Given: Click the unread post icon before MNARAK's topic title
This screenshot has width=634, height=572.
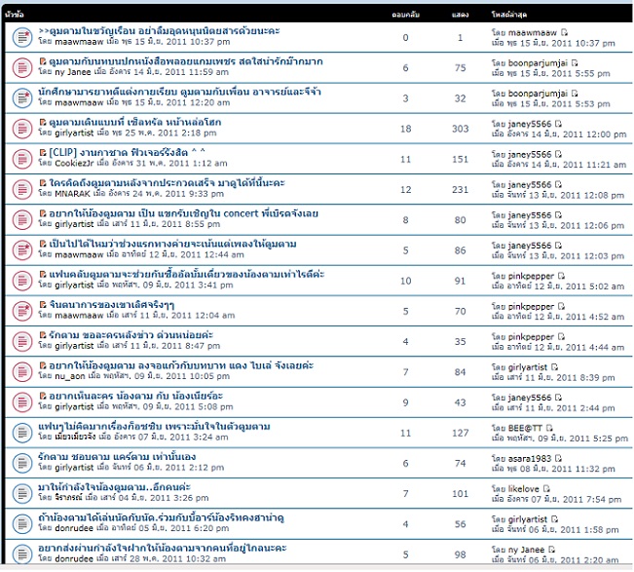Looking at the screenshot, I should point(43,183).
